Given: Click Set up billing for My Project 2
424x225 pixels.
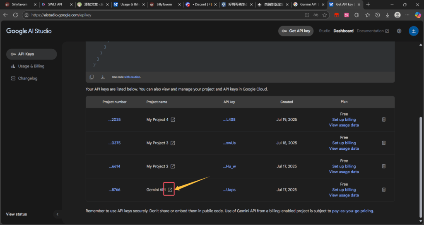Looking at the screenshot, I should click(x=344, y=166).
